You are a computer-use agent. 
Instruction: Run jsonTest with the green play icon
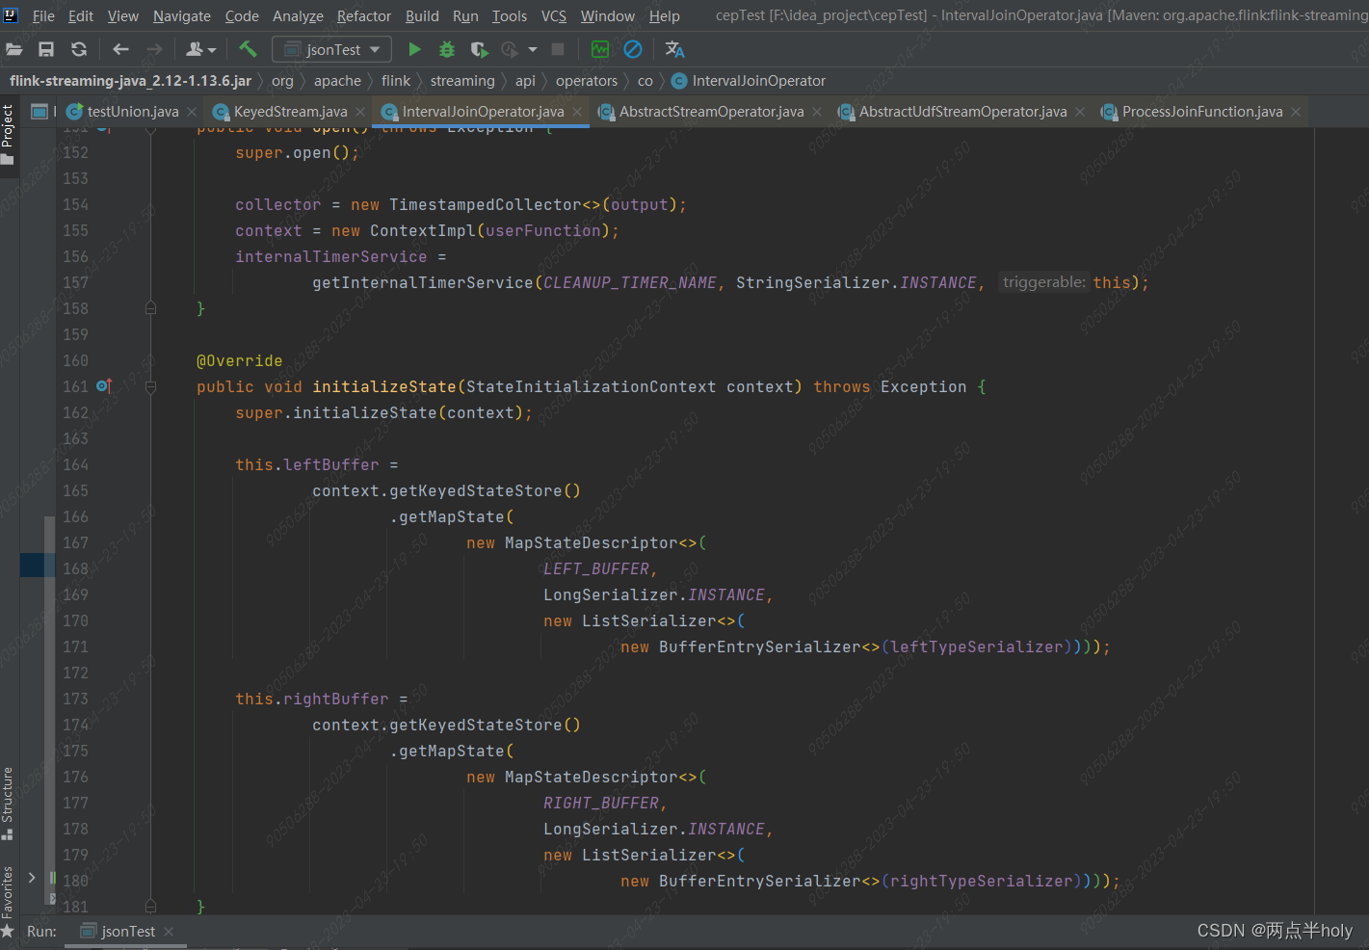click(414, 49)
